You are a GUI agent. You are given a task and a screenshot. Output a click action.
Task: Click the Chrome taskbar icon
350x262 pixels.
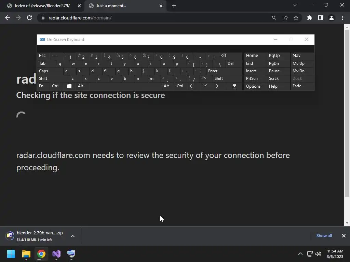[41, 254]
